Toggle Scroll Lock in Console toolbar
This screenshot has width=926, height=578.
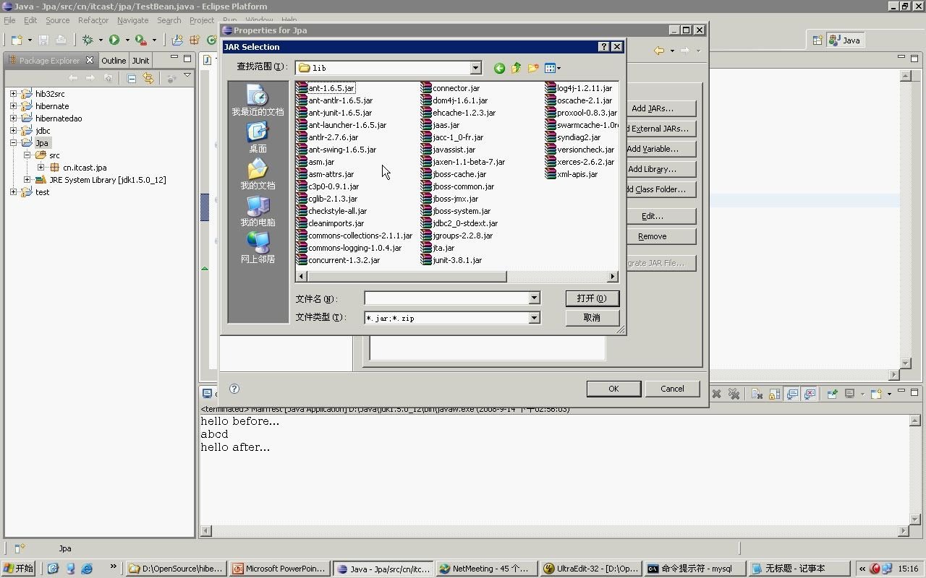pos(774,394)
